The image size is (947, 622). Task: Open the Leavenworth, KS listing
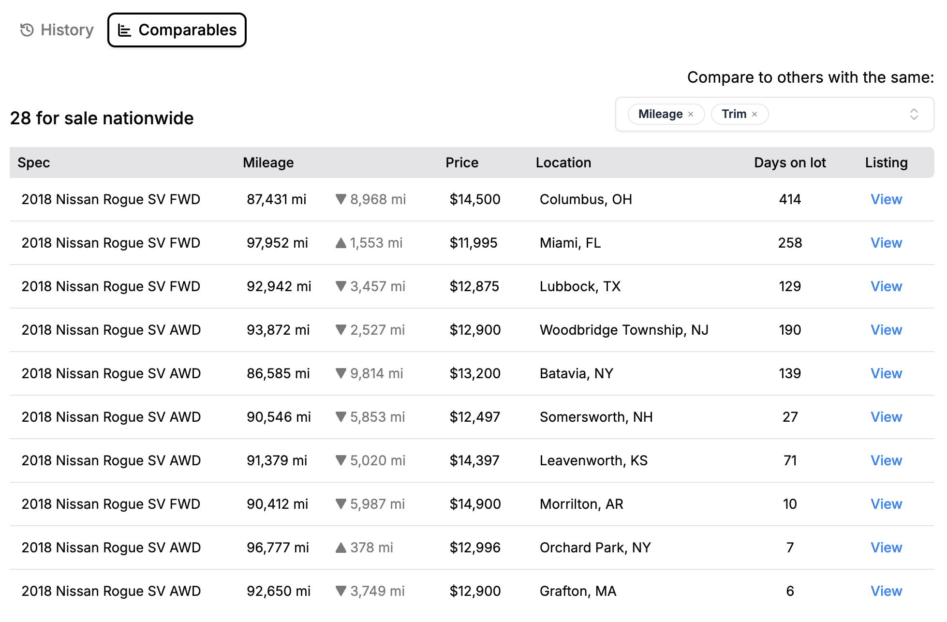pos(886,460)
